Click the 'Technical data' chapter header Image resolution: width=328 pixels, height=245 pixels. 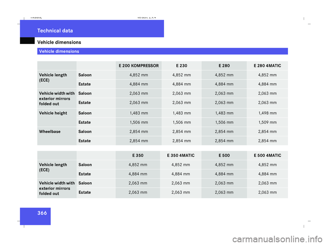[x=55, y=31]
